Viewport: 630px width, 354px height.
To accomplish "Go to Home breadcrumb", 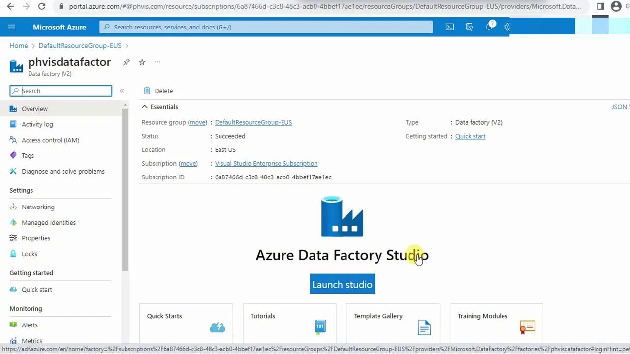I will pos(19,46).
